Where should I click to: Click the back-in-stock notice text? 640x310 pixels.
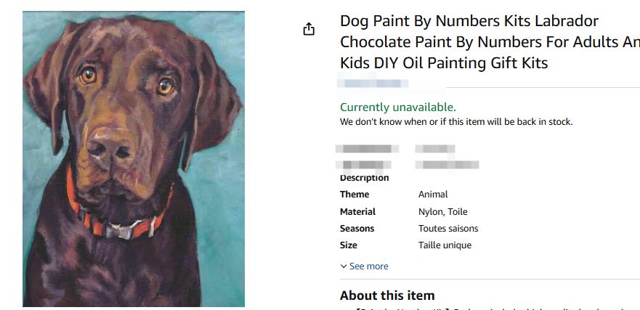pyautogui.click(x=456, y=122)
